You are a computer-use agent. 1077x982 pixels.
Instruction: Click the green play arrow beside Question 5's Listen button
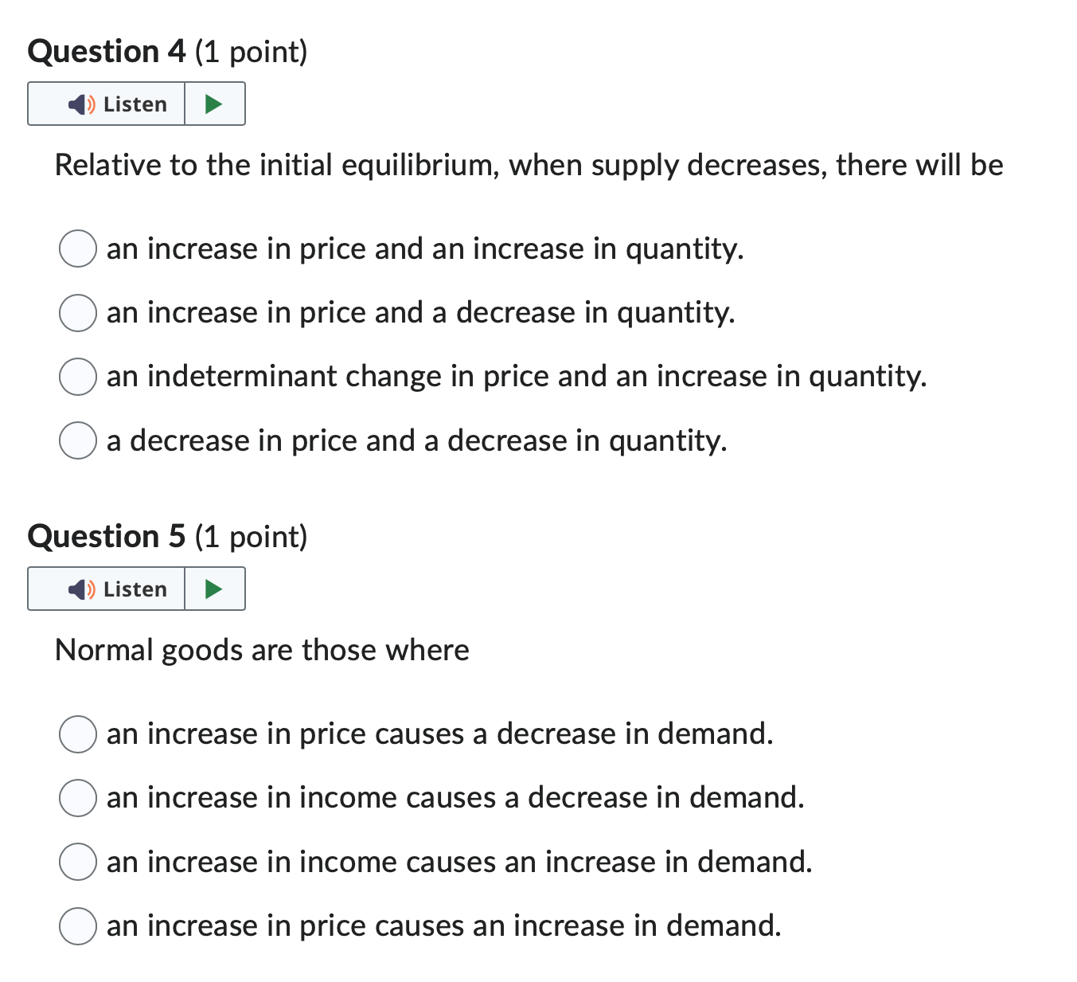pos(214,589)
